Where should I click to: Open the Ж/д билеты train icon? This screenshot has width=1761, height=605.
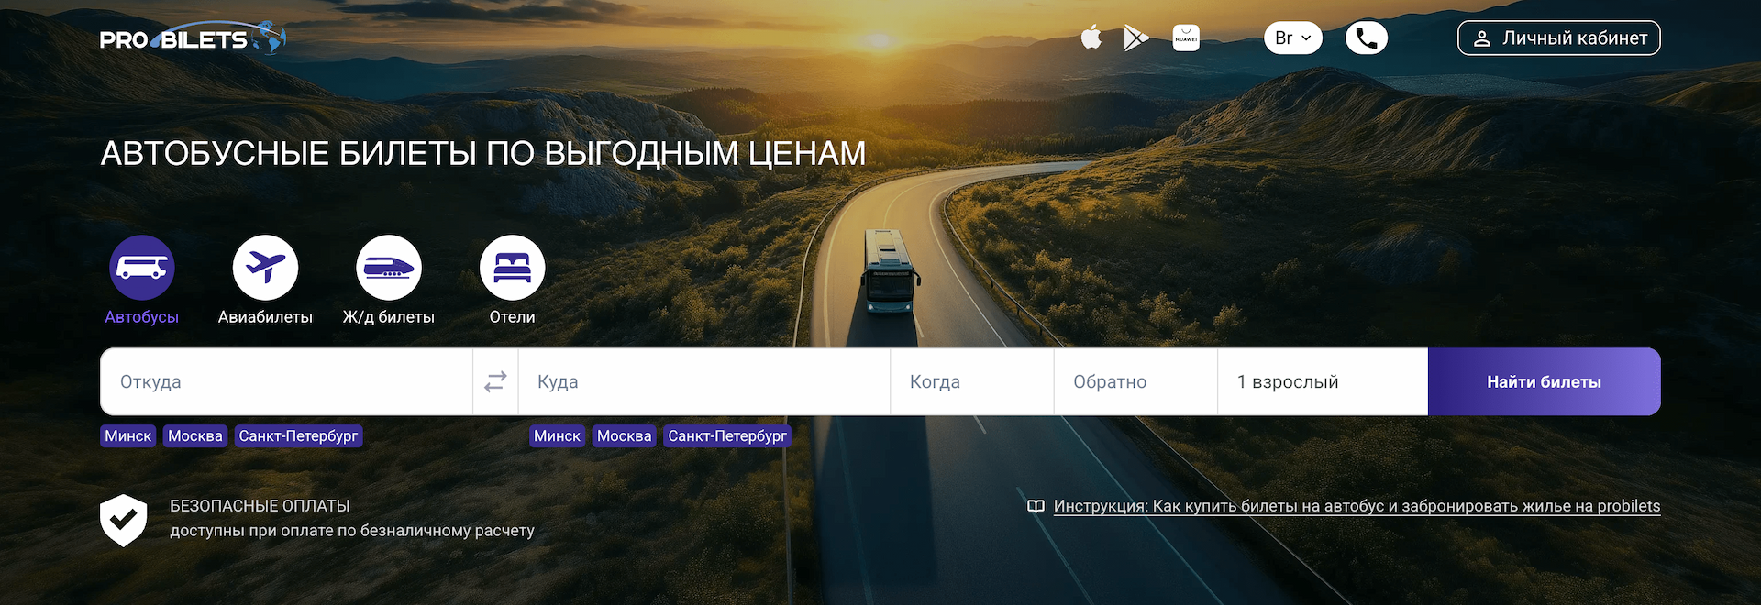coord(389,268)
